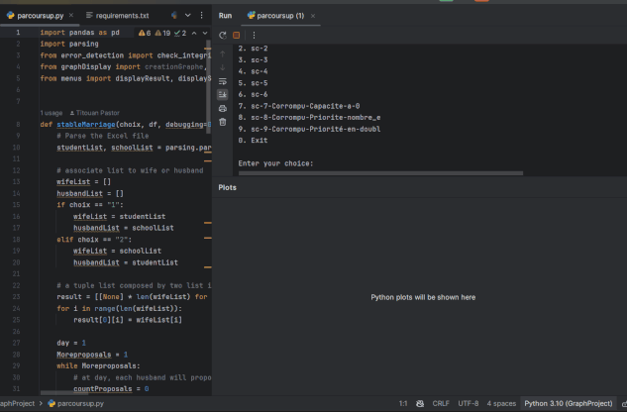Click console horizontal scrollbar
Viewport: 627px width, 412px height.
click(x=380, y=173)
